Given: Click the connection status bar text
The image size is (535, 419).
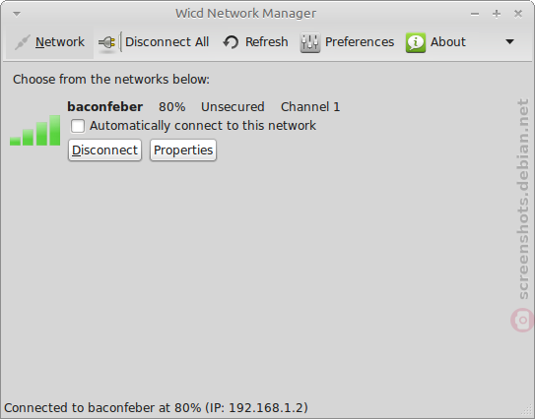Looking at the screenshot, I should 156,407.
